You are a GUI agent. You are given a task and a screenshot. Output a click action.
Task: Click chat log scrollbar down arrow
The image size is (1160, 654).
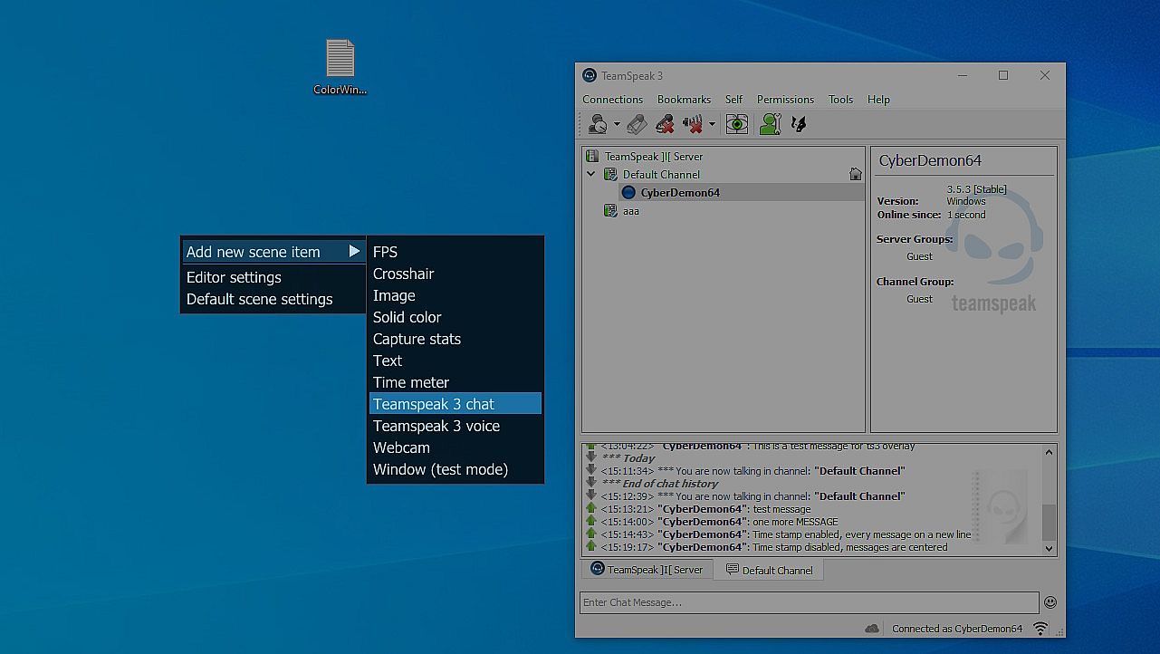click(x=1050, y=548)
